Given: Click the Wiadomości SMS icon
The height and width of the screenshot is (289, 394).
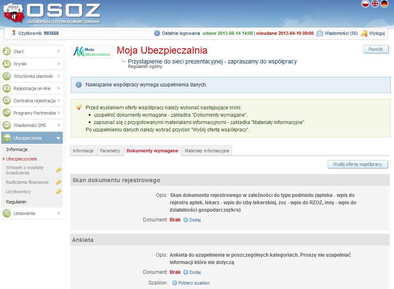Looking at the screenshot, I should pyautogui.click(x=7, y=125).
